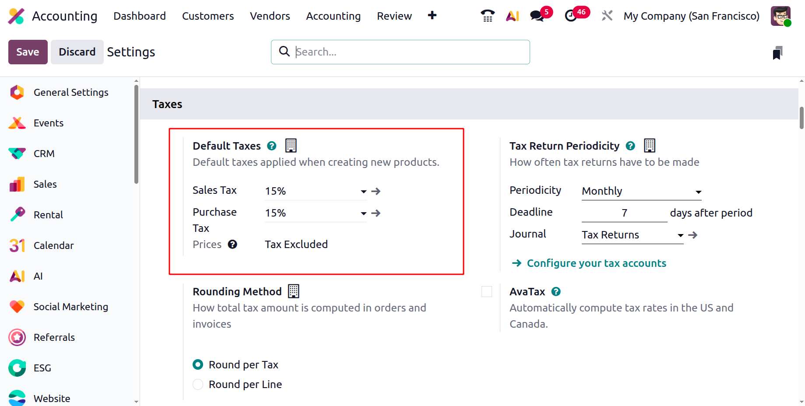Click the debug tools wrench icon
Screen dimensions: 805x406
pos(607,16)
